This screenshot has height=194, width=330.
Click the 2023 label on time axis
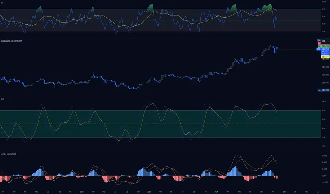click(x=149, y=192)
